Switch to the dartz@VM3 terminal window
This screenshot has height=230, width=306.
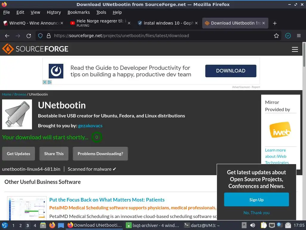pyautogui.click(x=202, y=225)
